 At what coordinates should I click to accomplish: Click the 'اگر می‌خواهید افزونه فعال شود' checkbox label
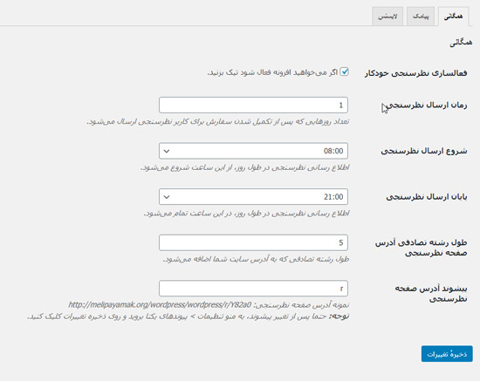273,72
